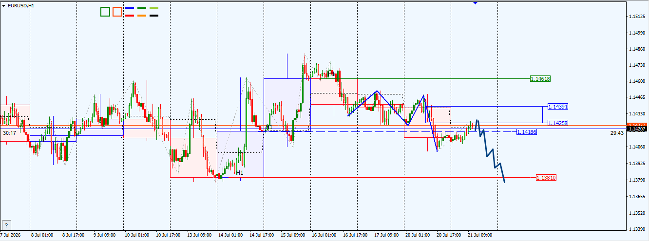This screenshot has height=241, width=649.
Task: Select the light green line color bar
Action: click(x=154, y=9)
